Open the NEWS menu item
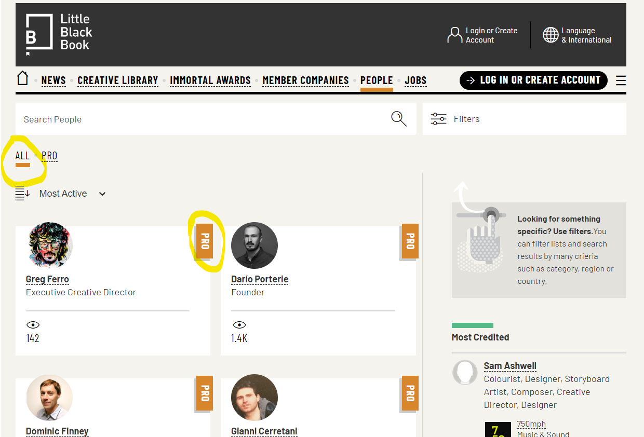Screen dimensions: 644x437 tap(53, 80)
